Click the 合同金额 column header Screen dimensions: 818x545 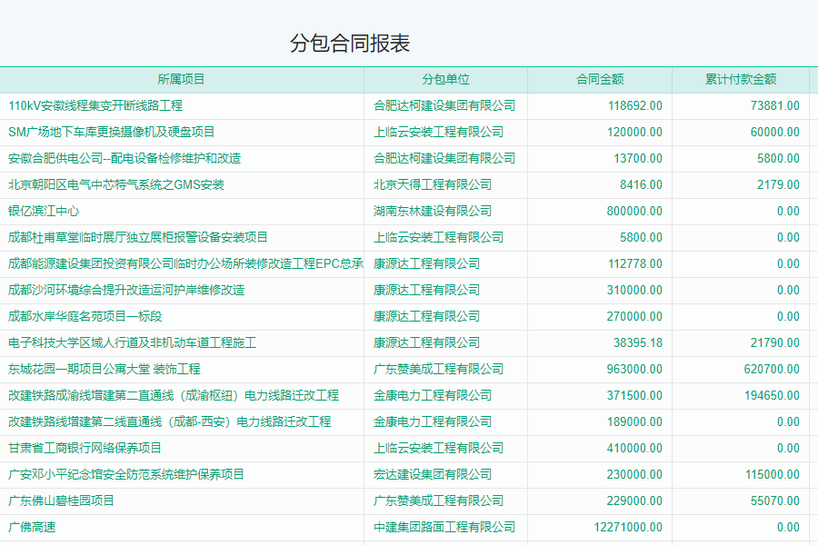[x=600, y=79]
